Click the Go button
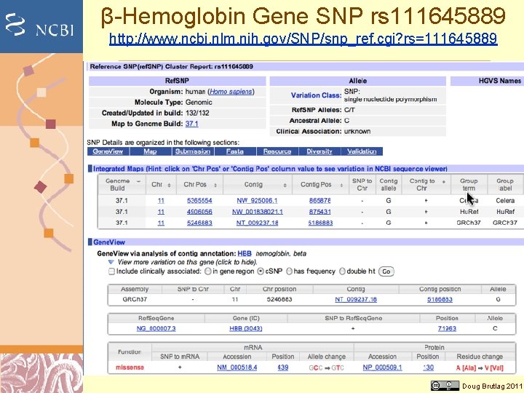 tap(386, 271)
